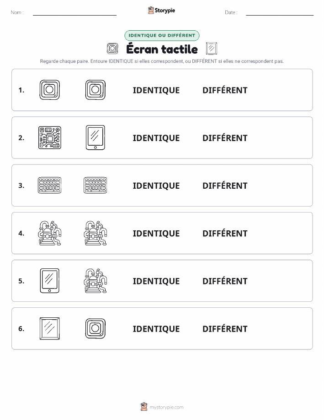The image size is (324, 420).
Task: Select the first keyboard icon in row 3
Action: [x=50, y=185]
